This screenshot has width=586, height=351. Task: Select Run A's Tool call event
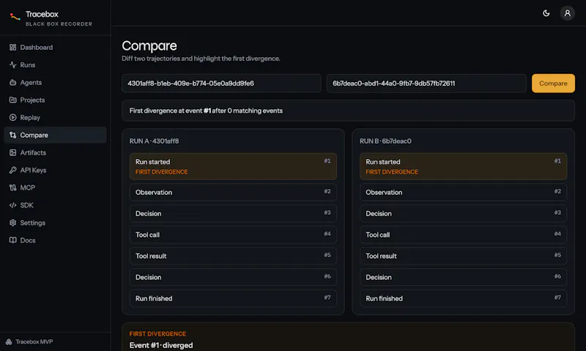point(233,234)
